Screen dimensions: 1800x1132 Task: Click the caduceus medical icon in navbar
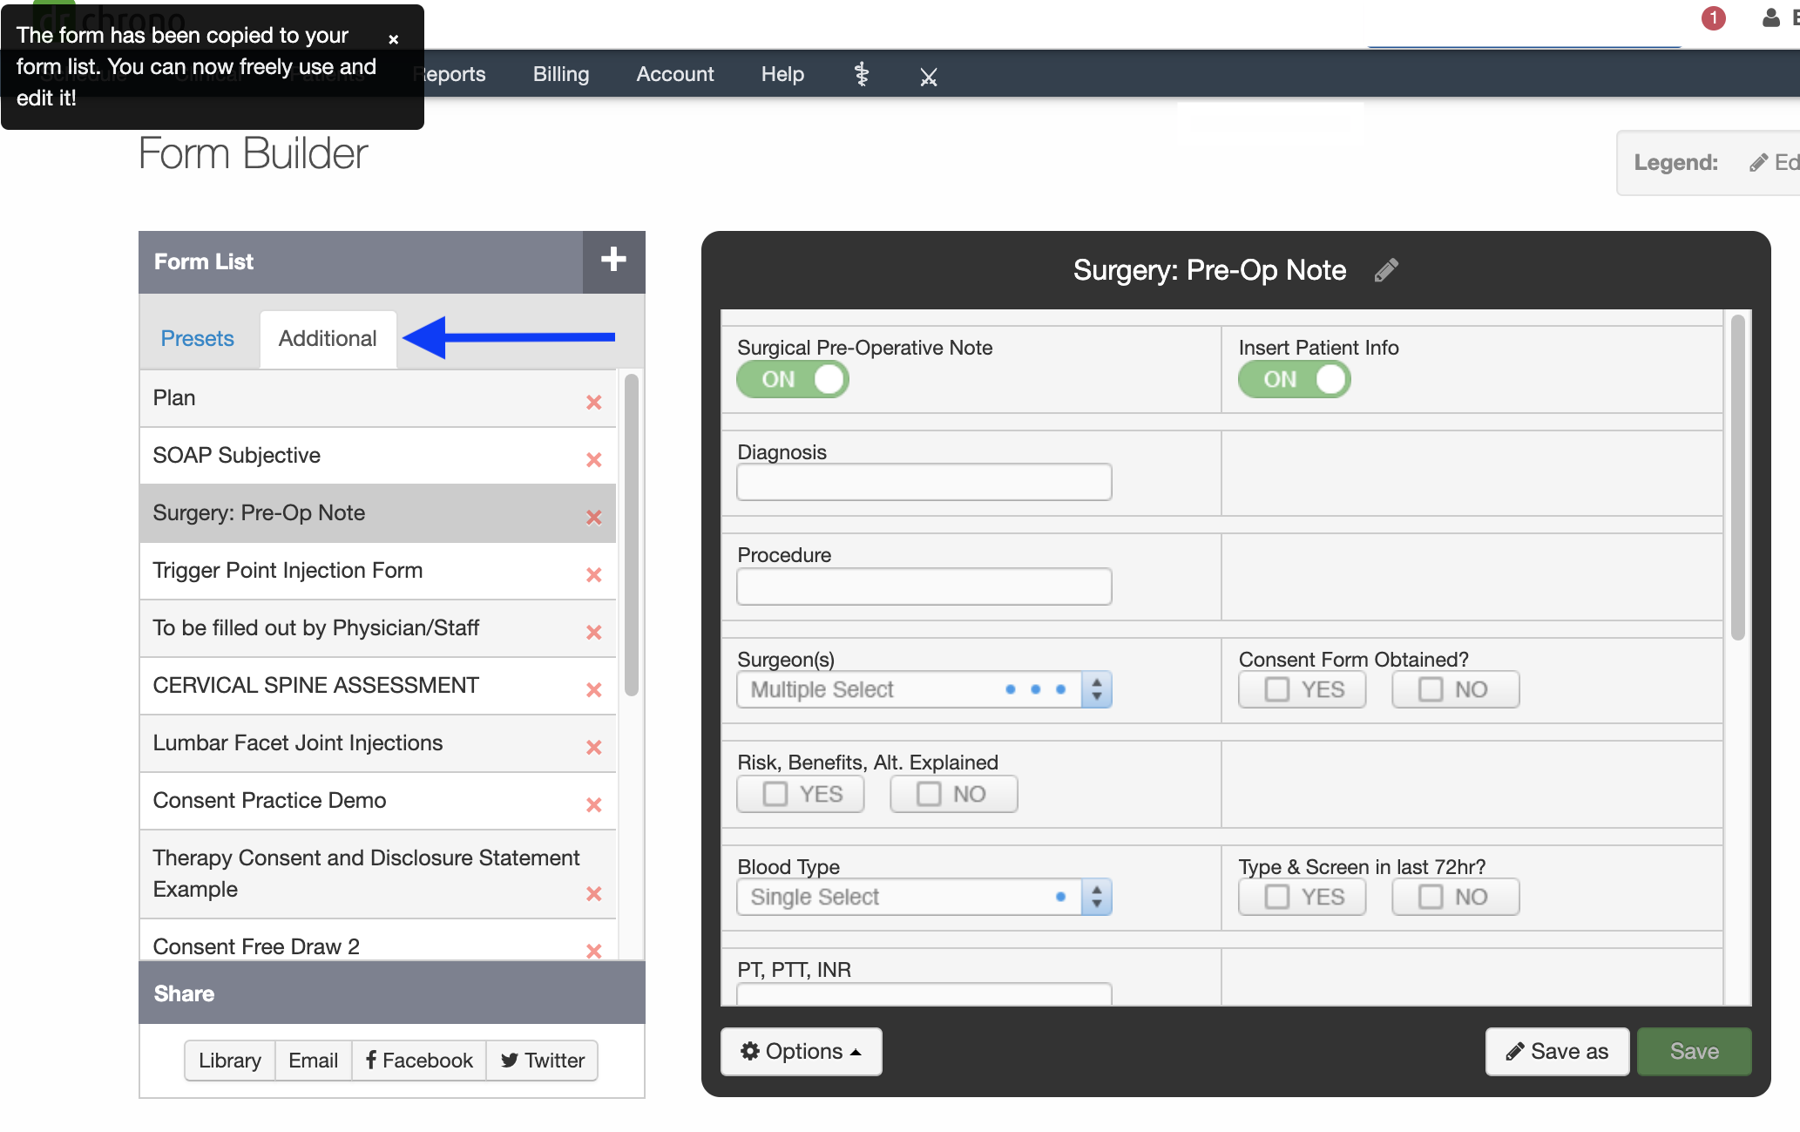(861, 75)
